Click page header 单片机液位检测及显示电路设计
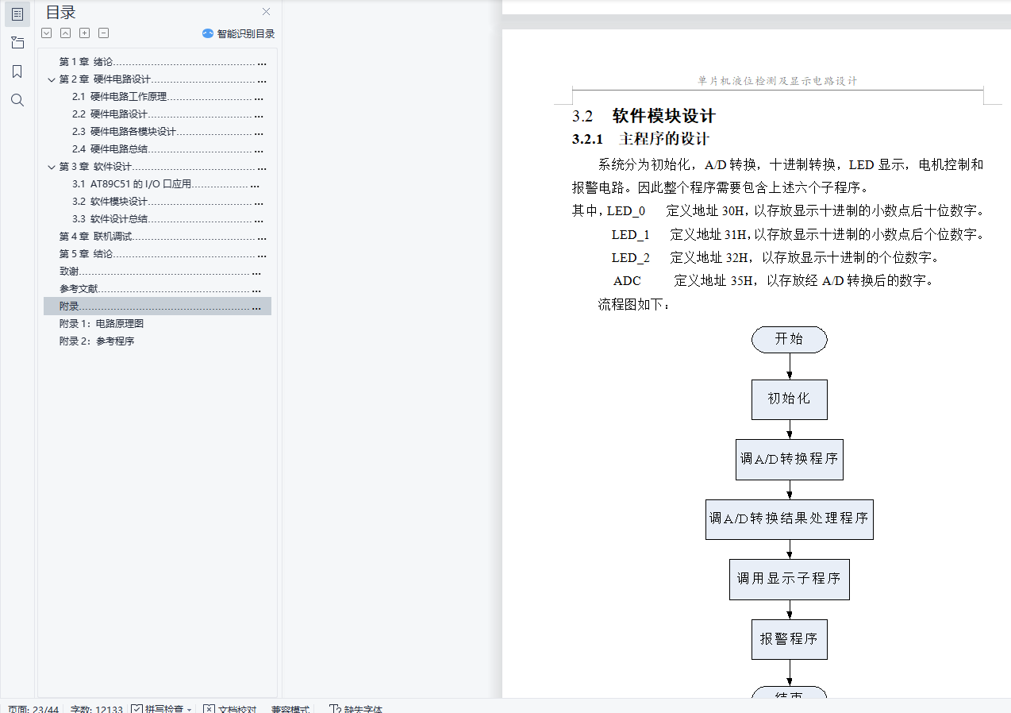This screenshot has width=1011, height=713. [778, 80]
